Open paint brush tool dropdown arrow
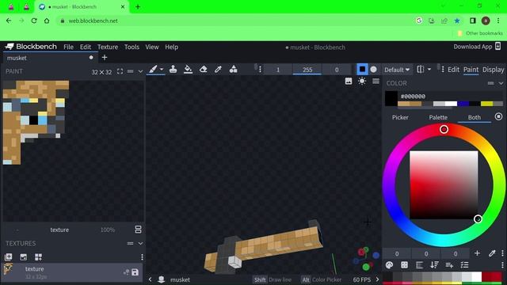Viewport: 507px width, 285px height. pos(162,69)
